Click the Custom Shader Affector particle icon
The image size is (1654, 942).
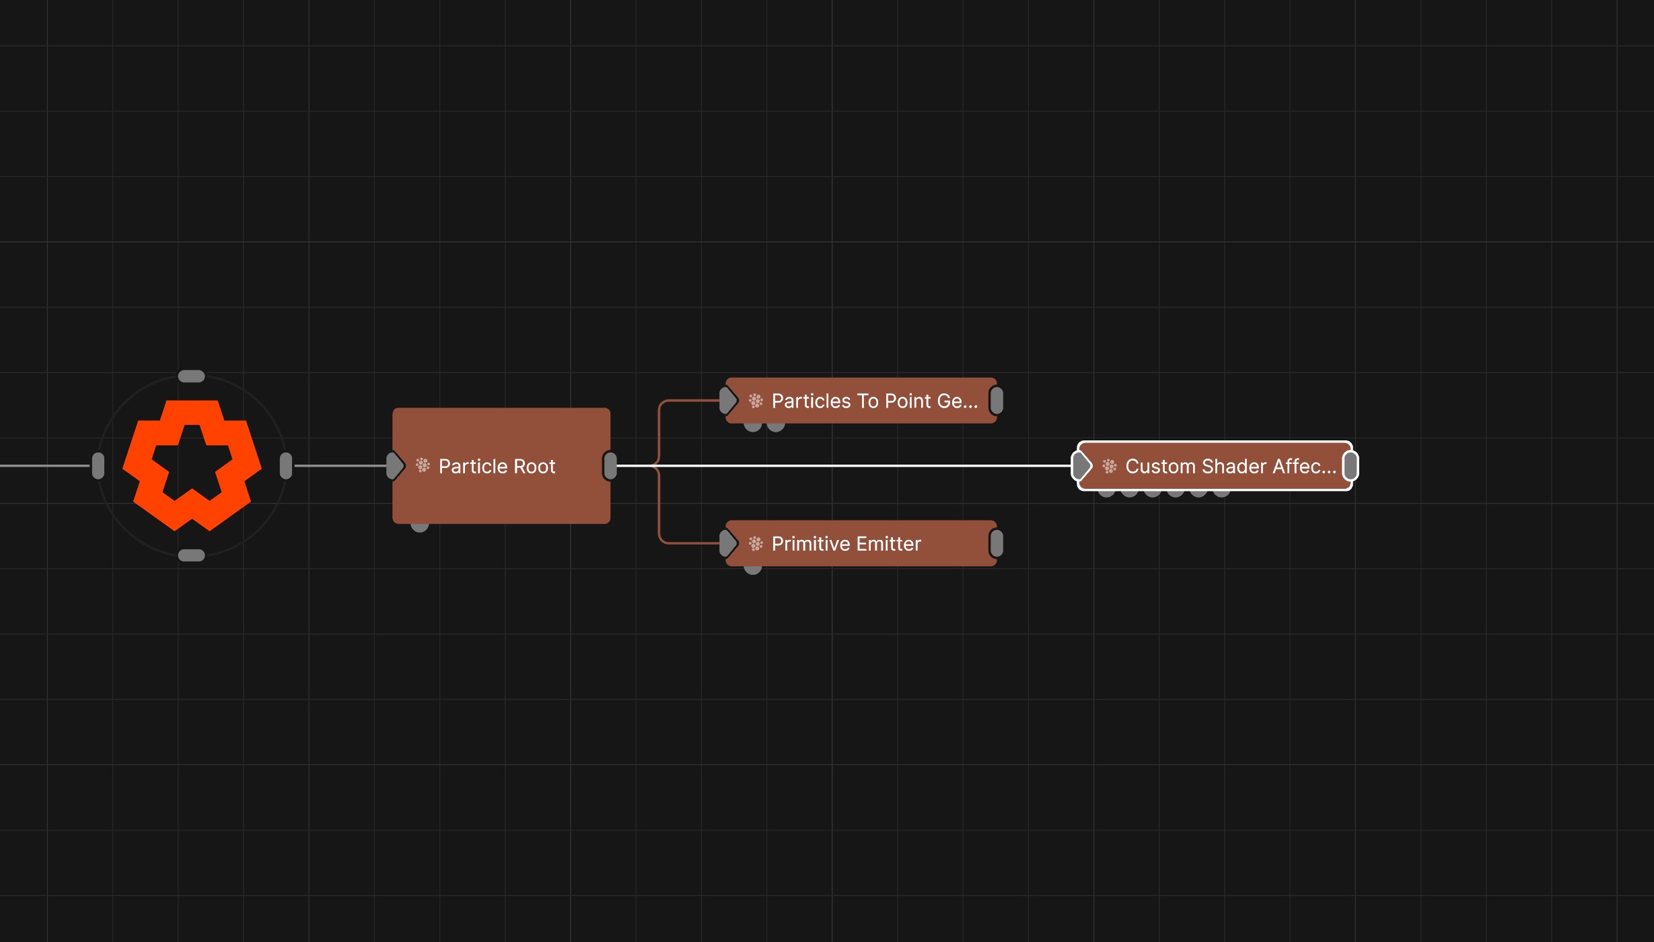tap(1110, 466)
